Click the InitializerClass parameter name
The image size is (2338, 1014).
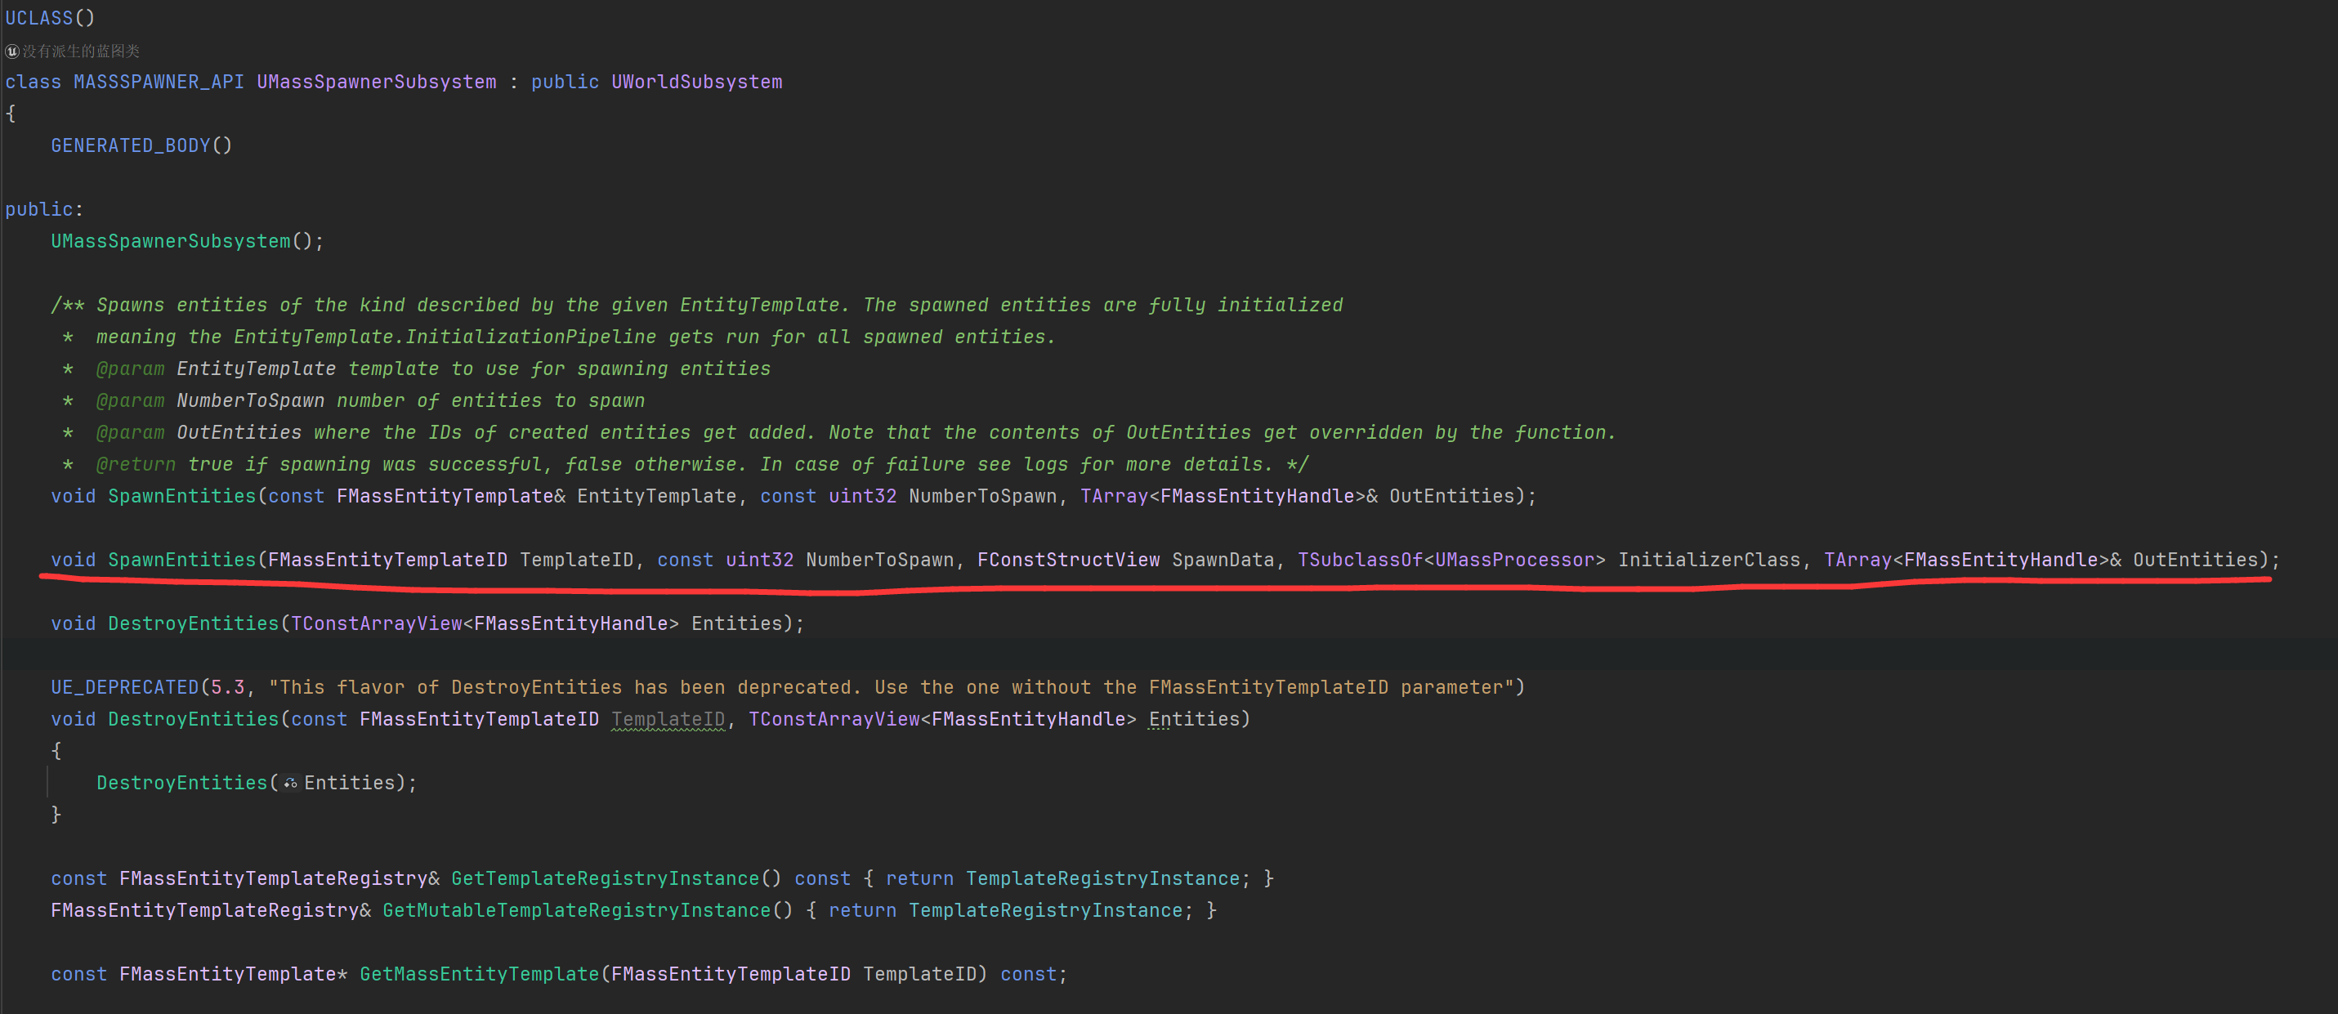1709,560
